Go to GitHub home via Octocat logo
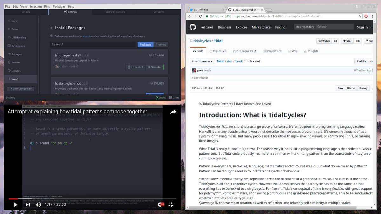The width and height of the screenshot is (381, 214). point(193,27)
